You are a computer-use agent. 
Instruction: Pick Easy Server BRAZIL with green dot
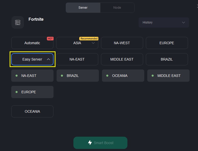coord(77,76)
